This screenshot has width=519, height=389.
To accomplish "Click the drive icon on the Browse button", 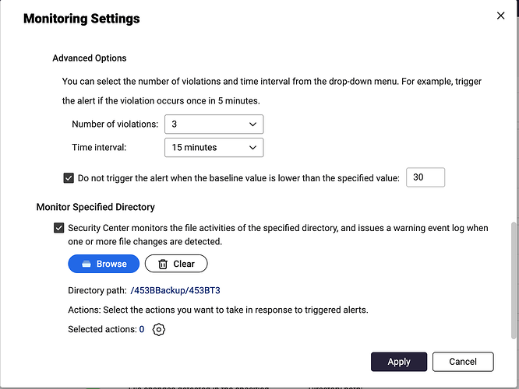I will click(86, 264).
